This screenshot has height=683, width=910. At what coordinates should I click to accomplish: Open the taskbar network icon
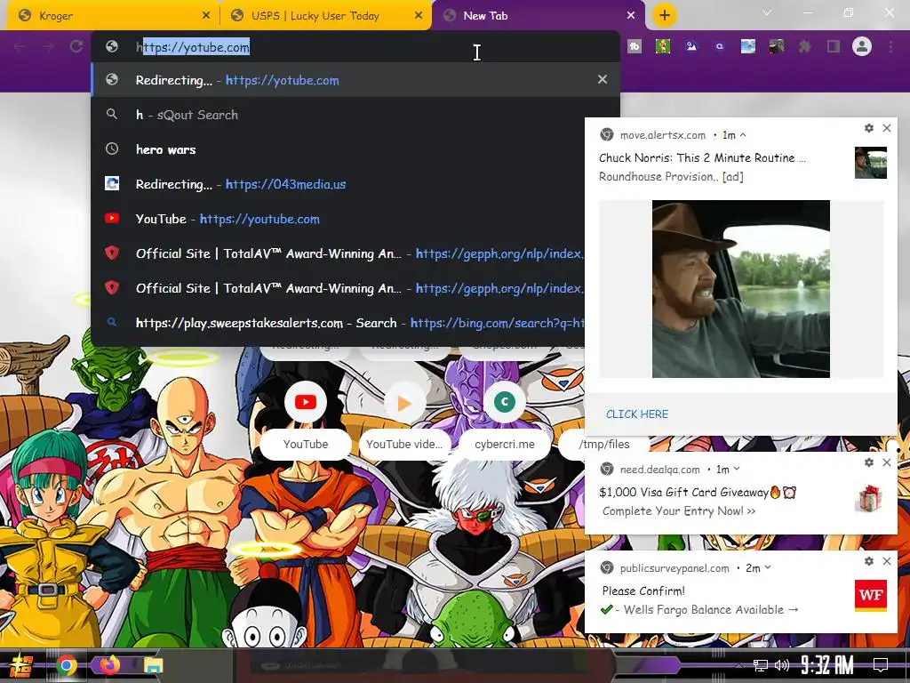[x=760, y=665]
